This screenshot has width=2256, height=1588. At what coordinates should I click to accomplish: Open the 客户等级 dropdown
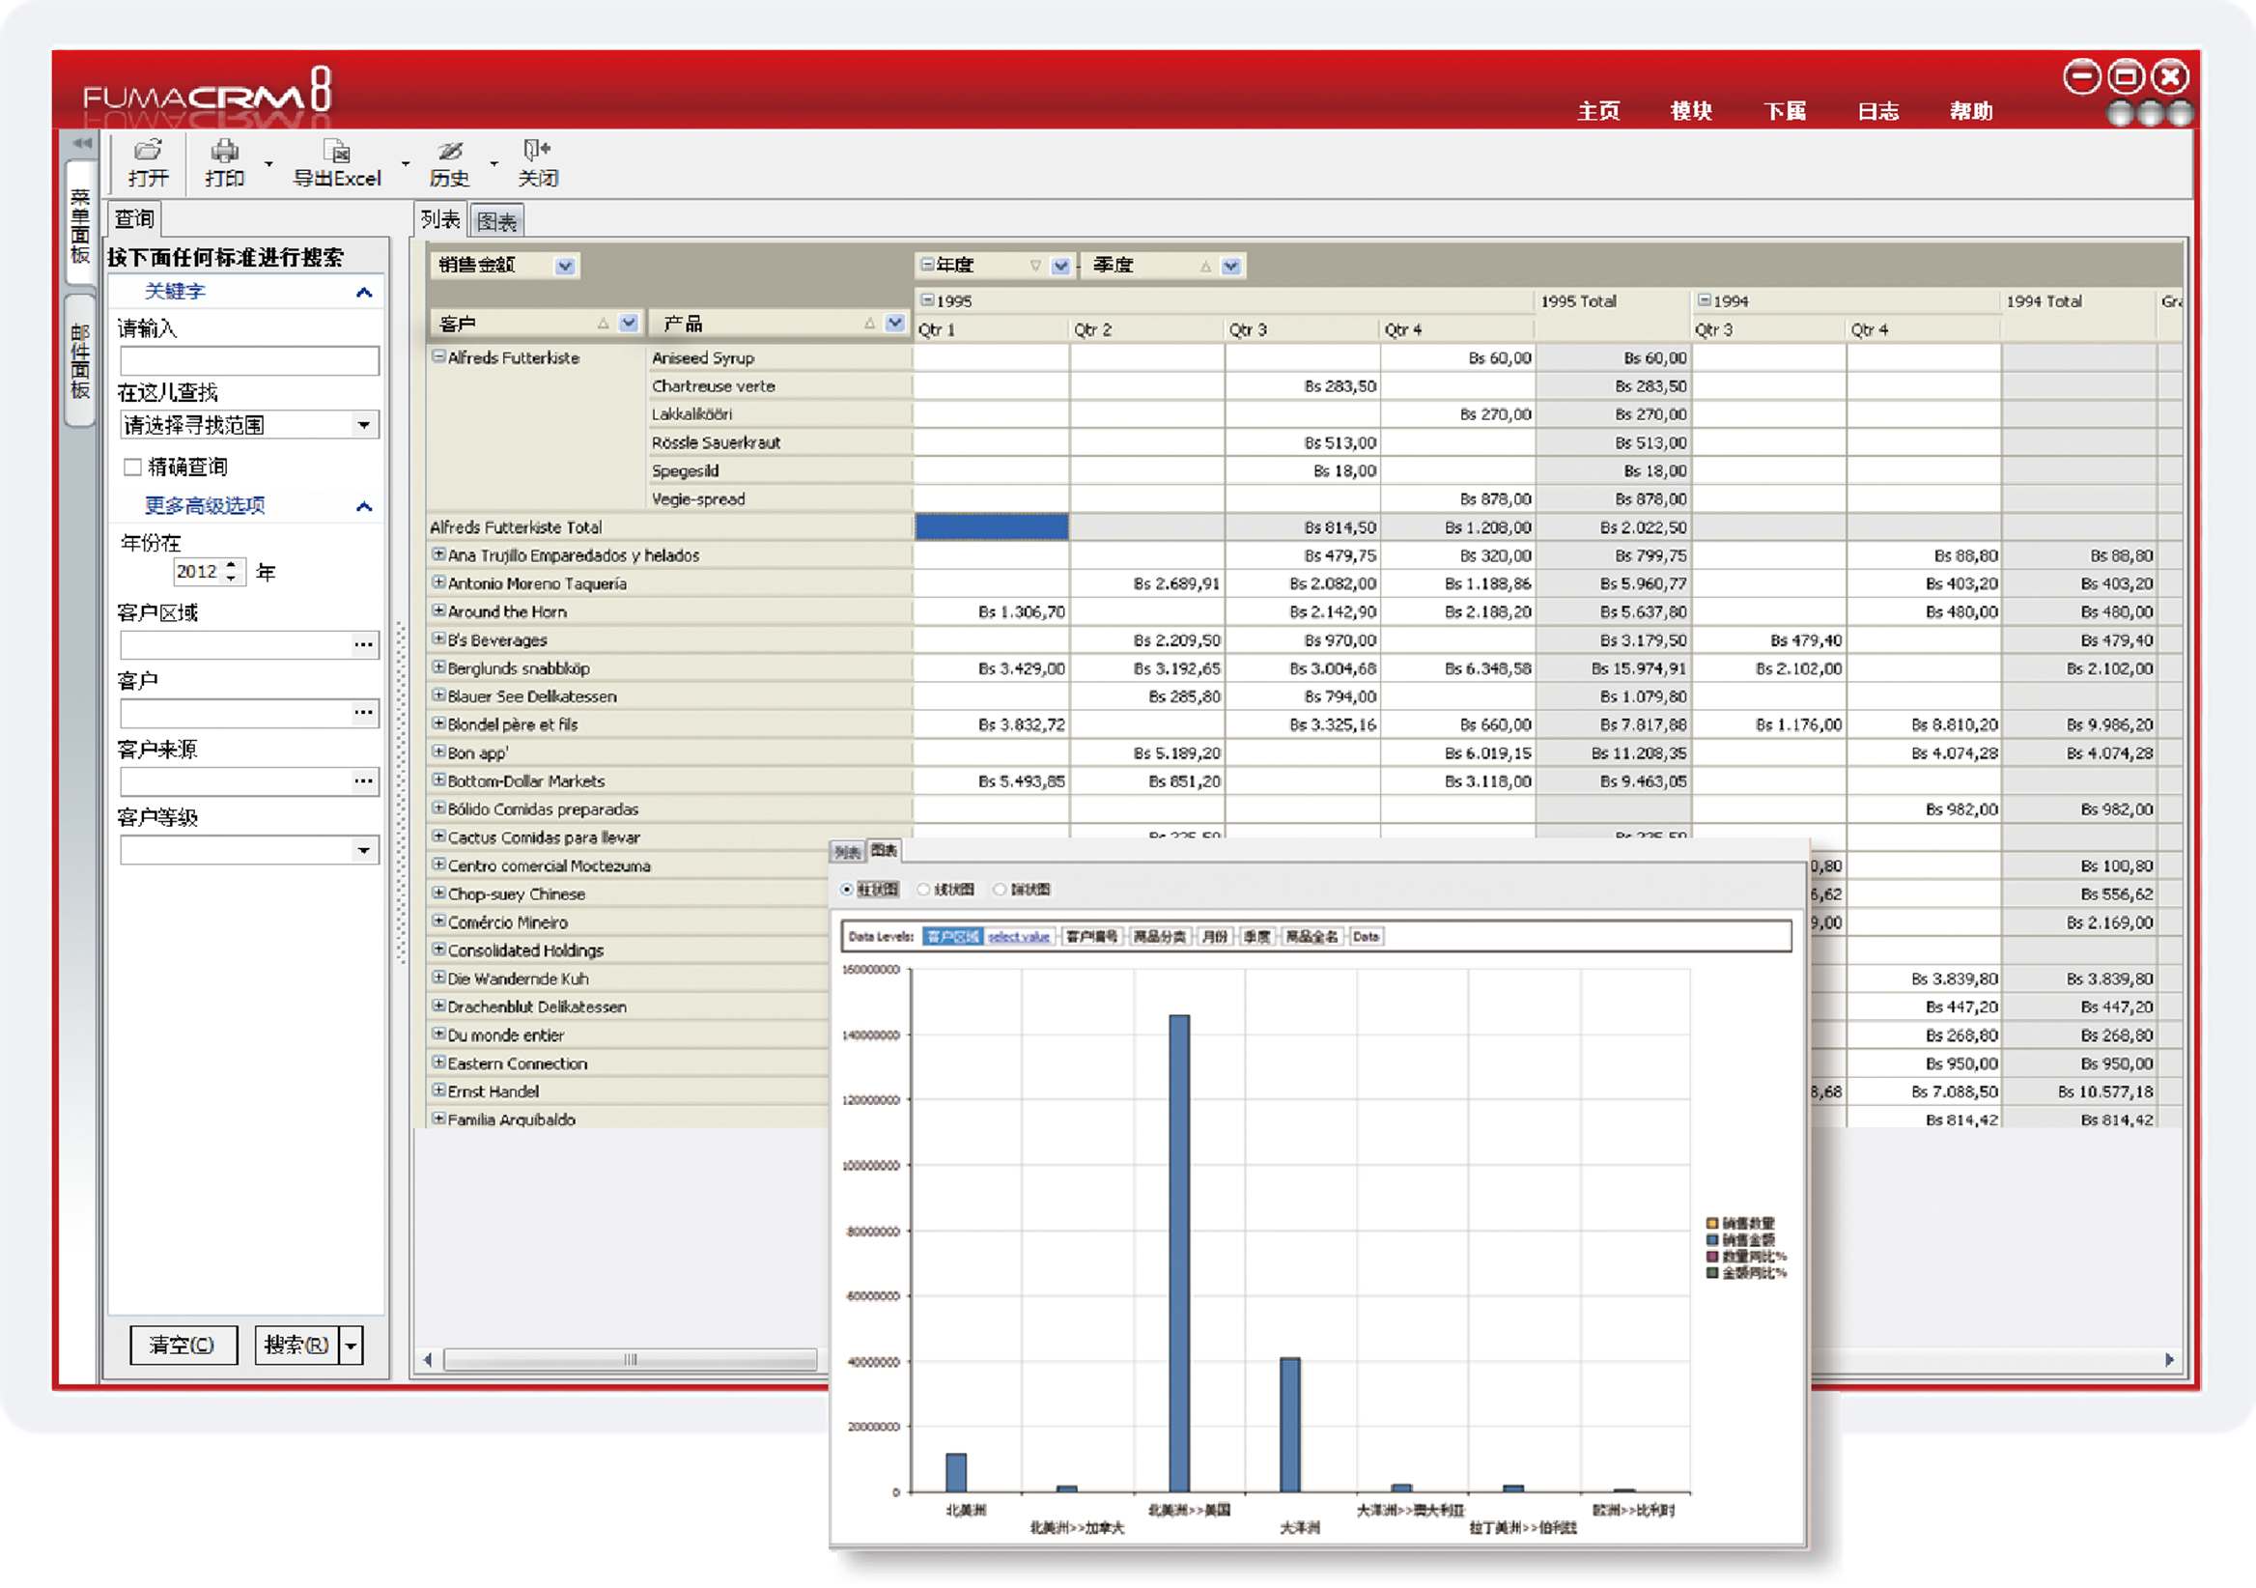click(363, 850)
